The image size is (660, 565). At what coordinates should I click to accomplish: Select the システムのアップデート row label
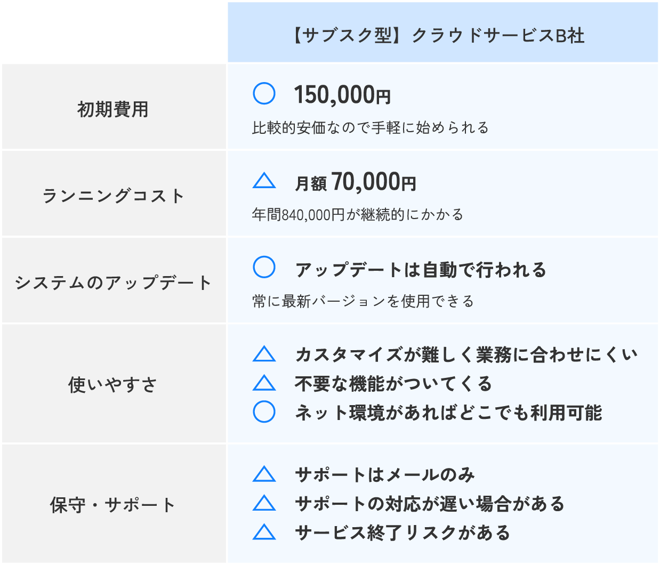(x=114, y=282)
